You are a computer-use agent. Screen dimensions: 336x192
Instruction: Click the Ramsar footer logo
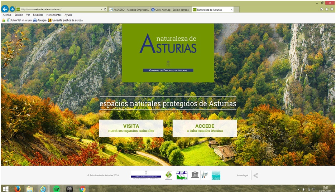coord(216,175)
